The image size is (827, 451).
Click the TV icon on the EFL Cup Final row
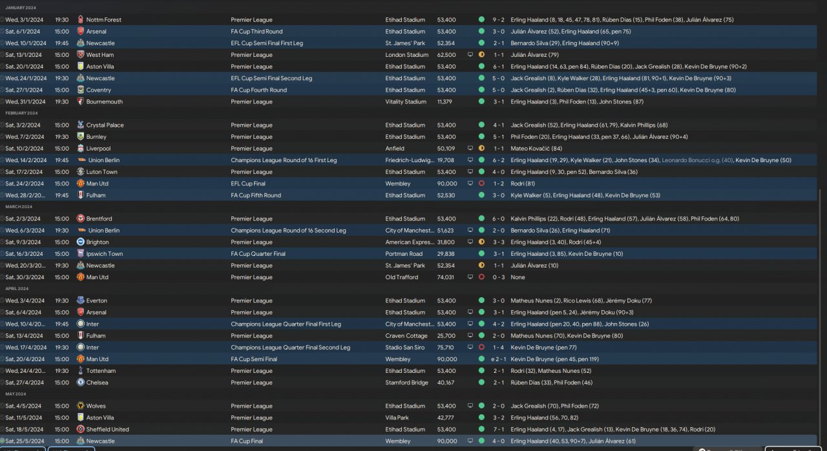click(470, 184)
